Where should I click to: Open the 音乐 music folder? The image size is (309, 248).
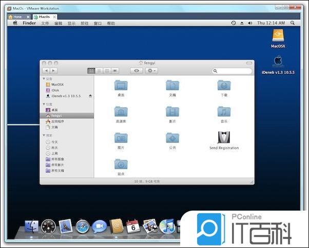point(224,111)
